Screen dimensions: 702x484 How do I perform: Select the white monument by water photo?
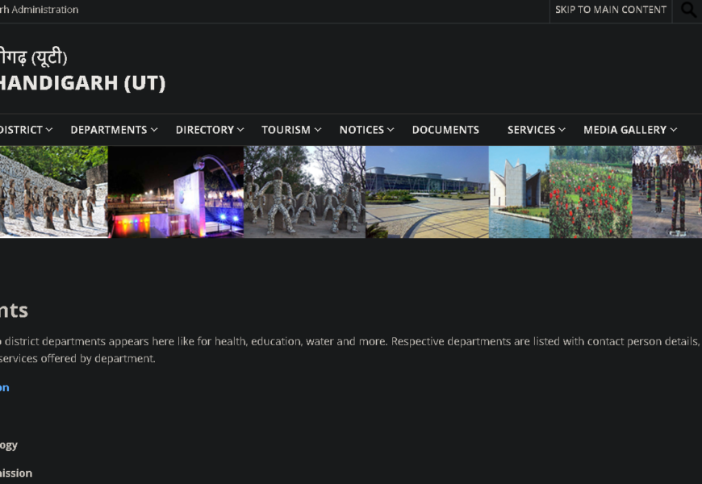point(520,192)
